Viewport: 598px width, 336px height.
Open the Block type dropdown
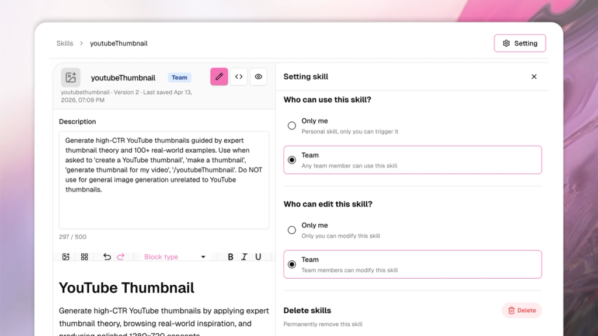click(172, 257)
